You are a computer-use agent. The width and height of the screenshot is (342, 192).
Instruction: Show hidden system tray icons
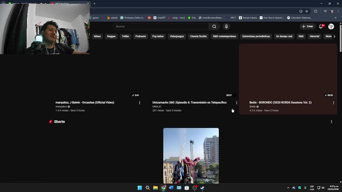click(288, 188)
